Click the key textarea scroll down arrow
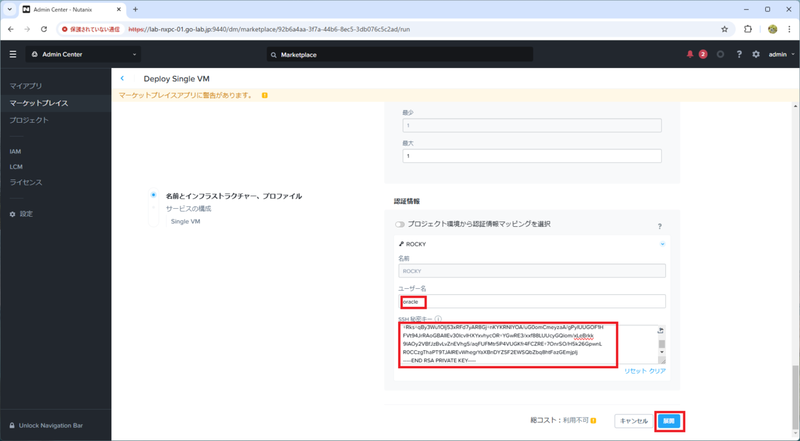The height and width of the screenshot is (441, 800). pyautogui.click(x=662, y=352)
